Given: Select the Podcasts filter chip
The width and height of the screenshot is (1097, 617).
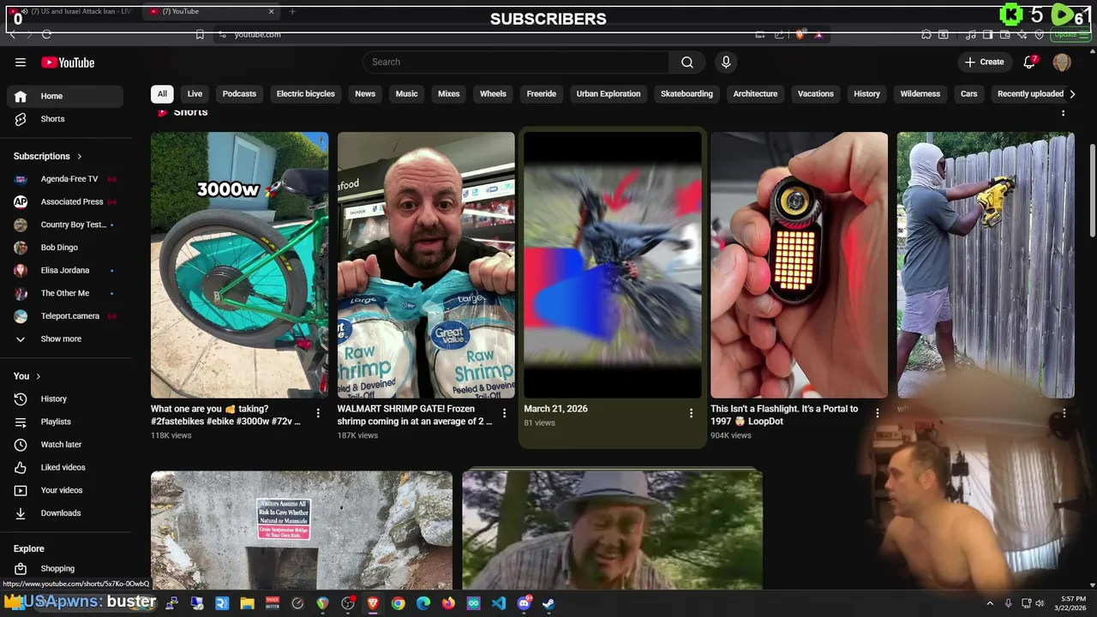Looking at the screenshot, I should [x=239, y=94].
